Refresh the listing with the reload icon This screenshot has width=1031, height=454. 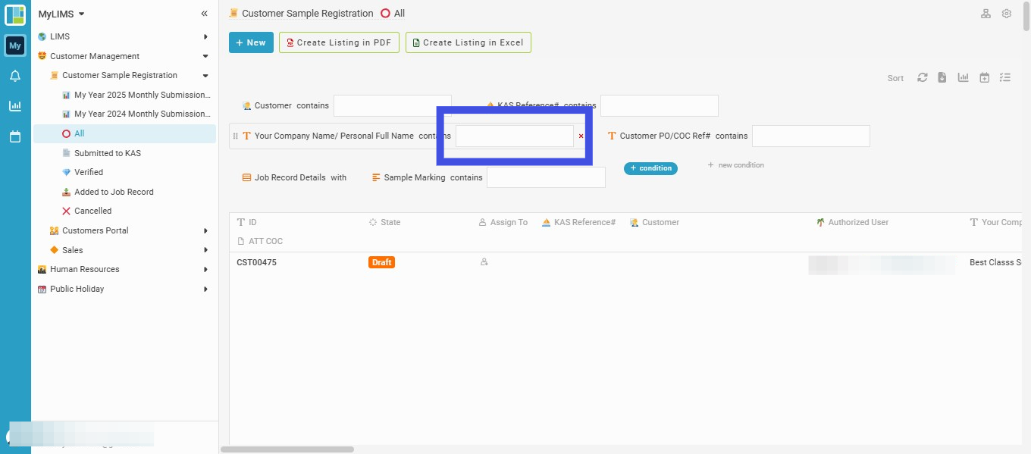tap(923, 77)
